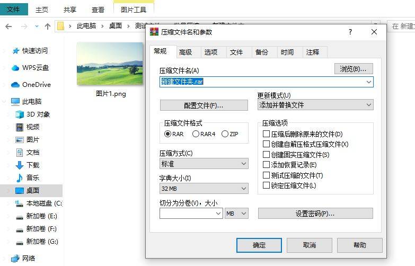Select the RAR4 format radio button
This screenshot has height=266, width=415.
point(196,134)
